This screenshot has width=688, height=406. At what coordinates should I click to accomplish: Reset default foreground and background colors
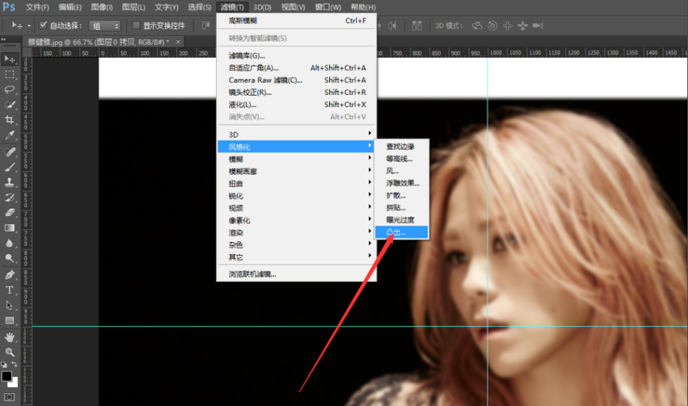[4, 364]
